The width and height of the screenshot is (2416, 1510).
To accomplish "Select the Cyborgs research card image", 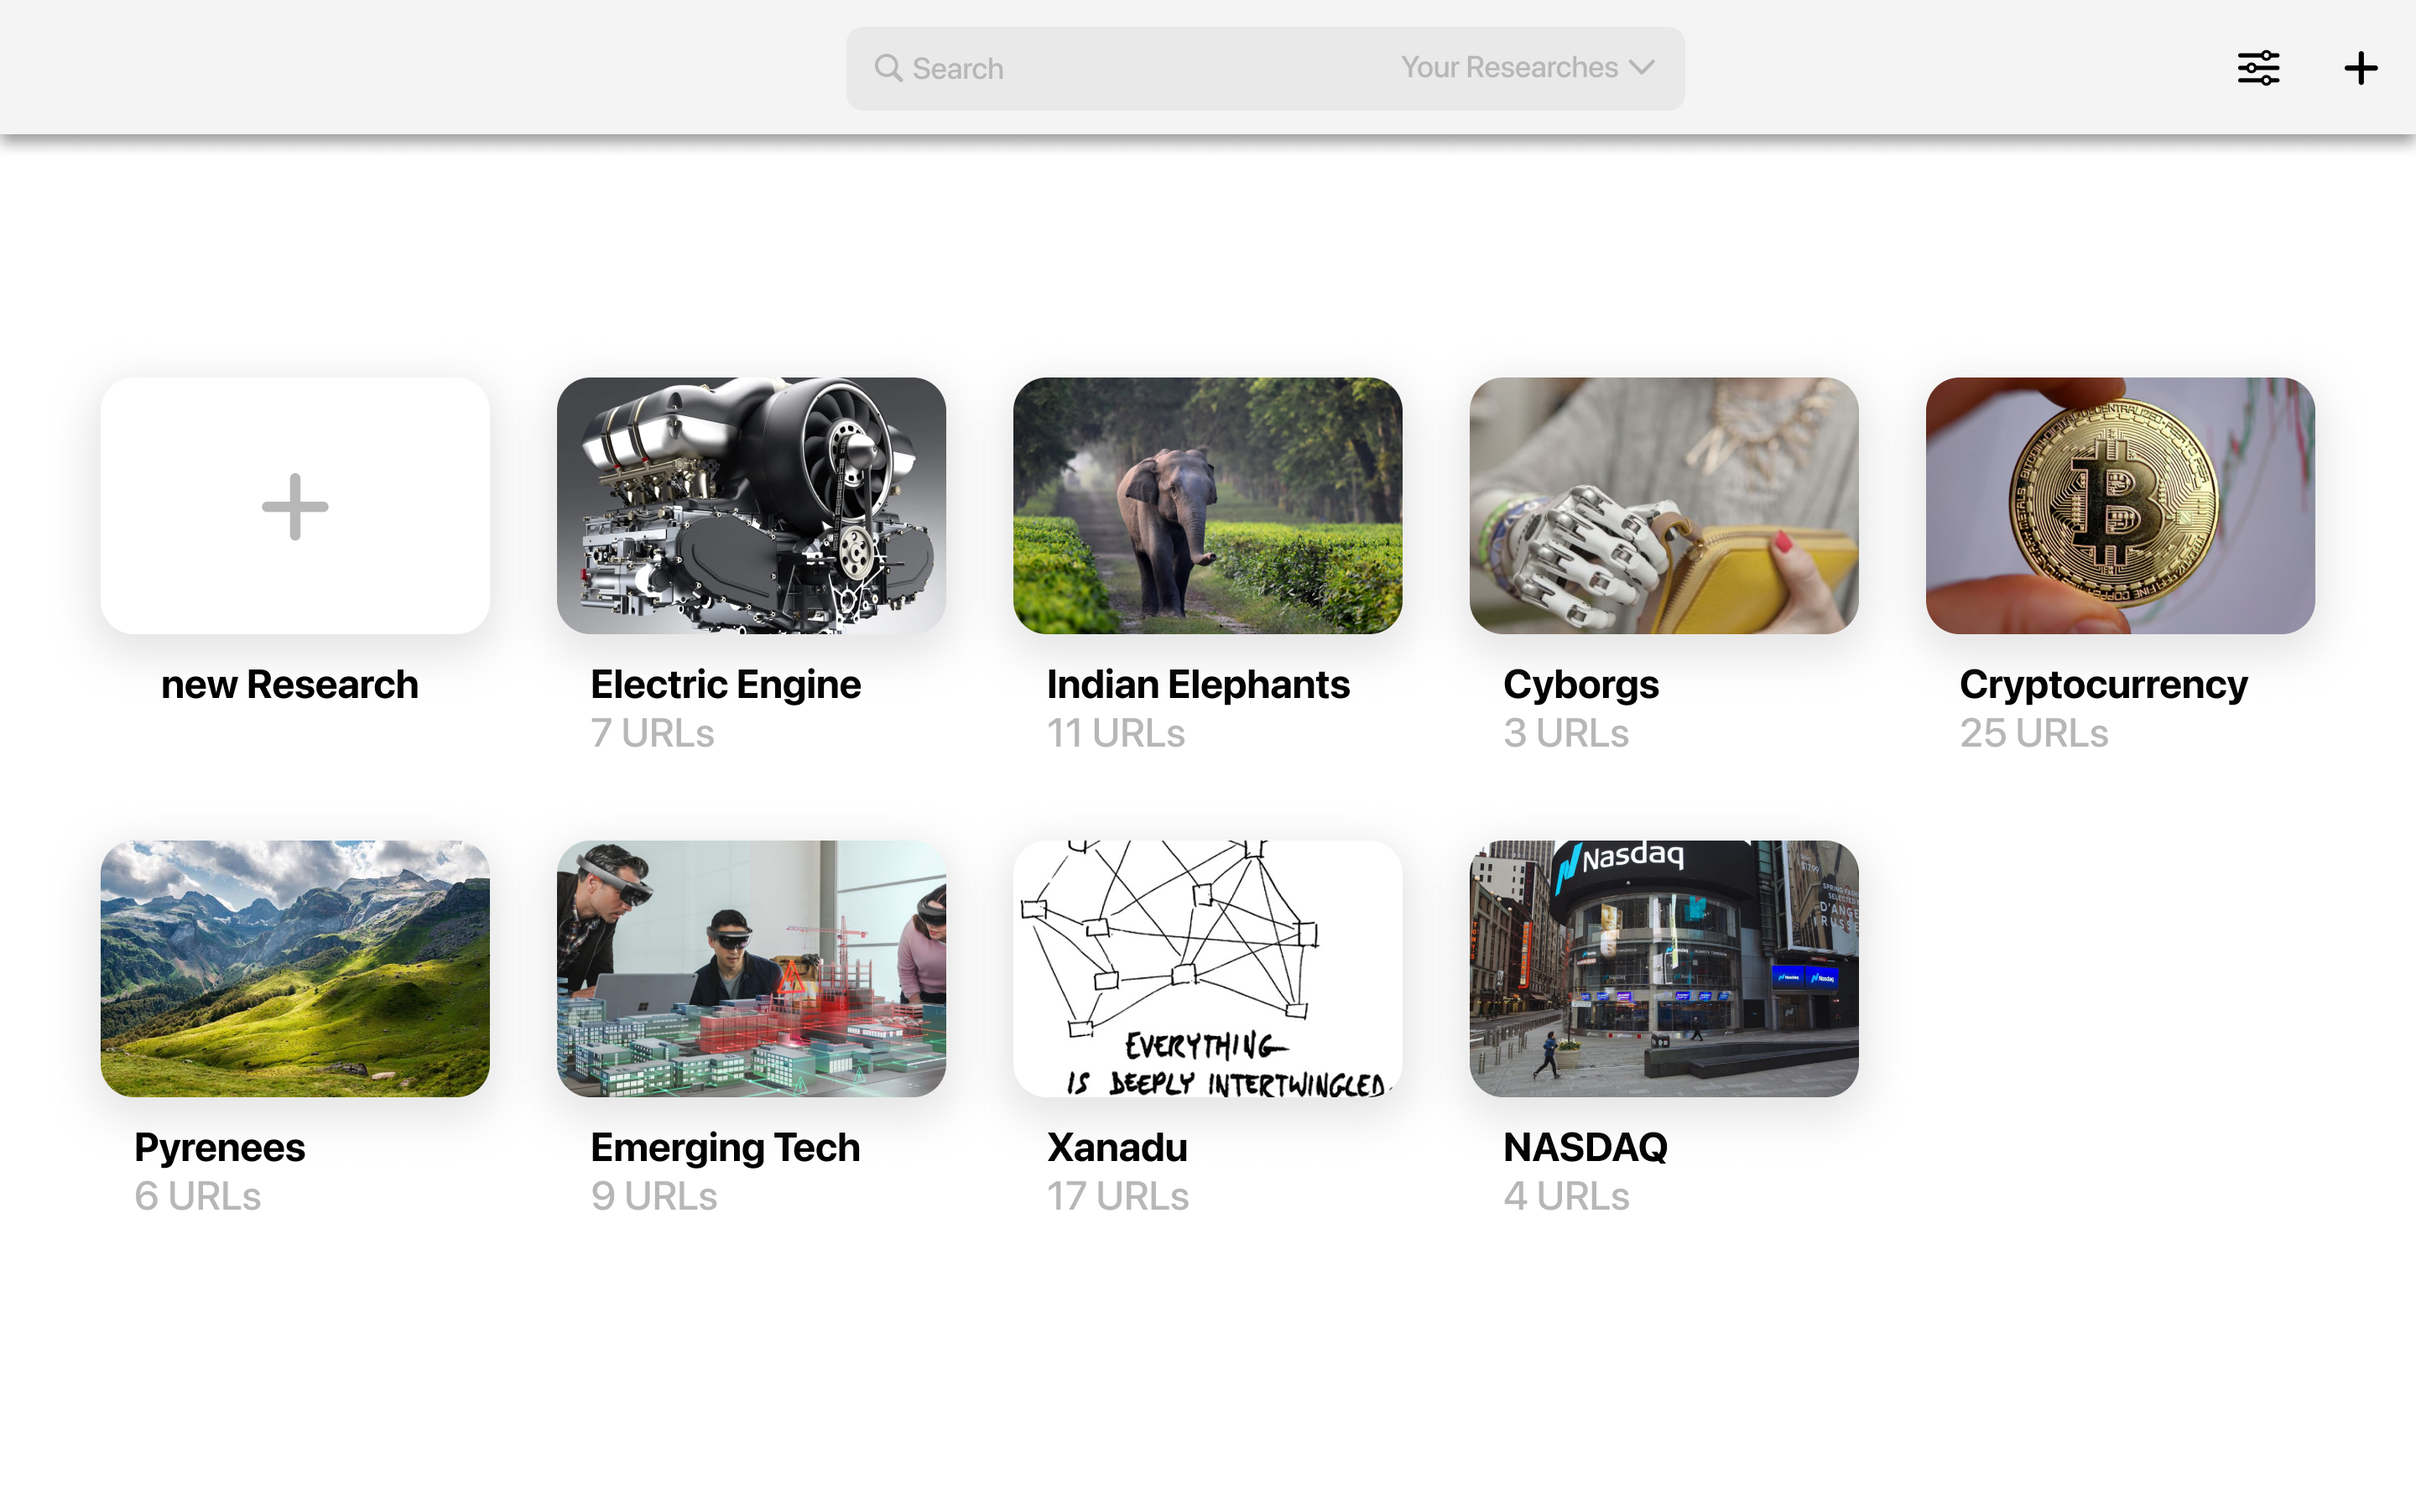I will 1664,505.
